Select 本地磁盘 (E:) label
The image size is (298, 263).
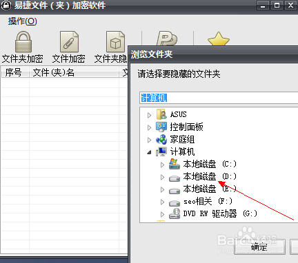point(210,189)
